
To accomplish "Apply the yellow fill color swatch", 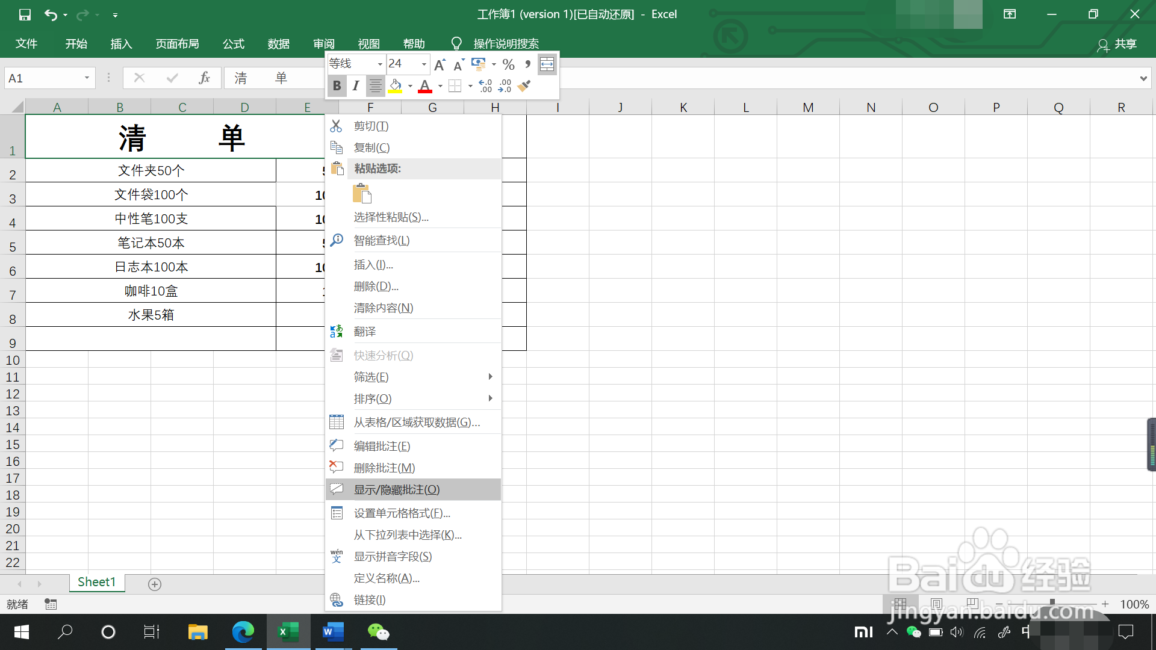I will tap(395, 86).
